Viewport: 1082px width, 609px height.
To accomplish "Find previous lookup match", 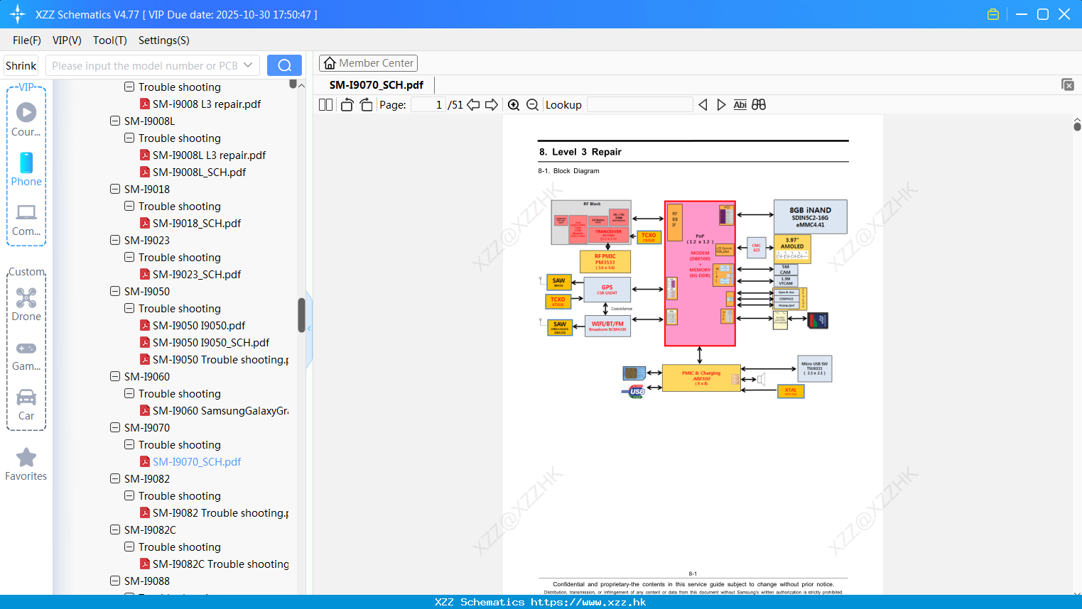I will tap(703, 104).
